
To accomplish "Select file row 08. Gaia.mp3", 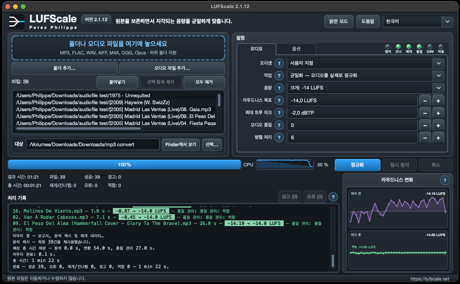I will [116, 110].
